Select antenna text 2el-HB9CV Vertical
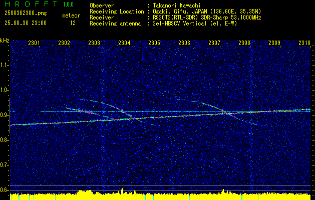Screen dimensions: 315x200 click(179, 23)
